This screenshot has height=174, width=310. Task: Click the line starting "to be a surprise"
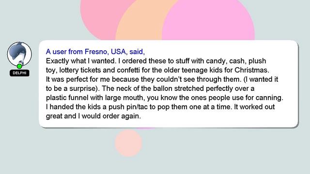click(x=150, y=88)
